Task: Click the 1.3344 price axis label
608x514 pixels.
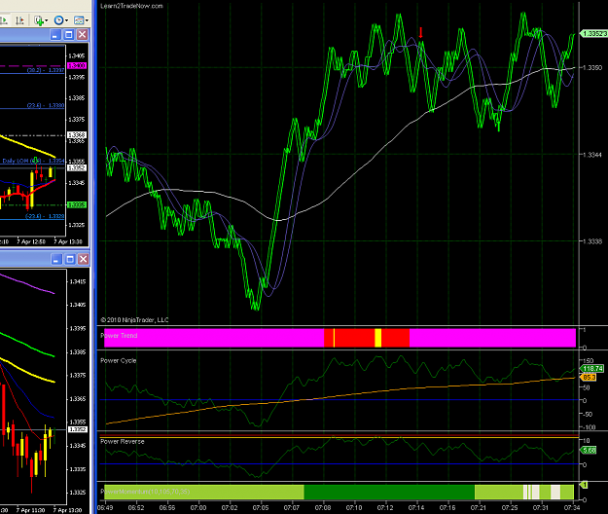Action: 593,155
